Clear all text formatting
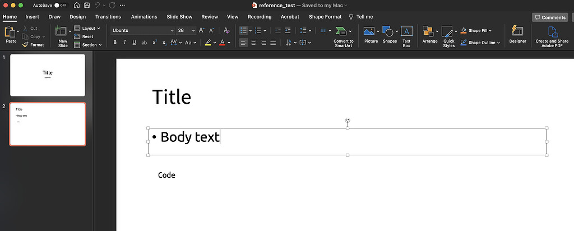The image size is (574, 231). tap(226, 30)
